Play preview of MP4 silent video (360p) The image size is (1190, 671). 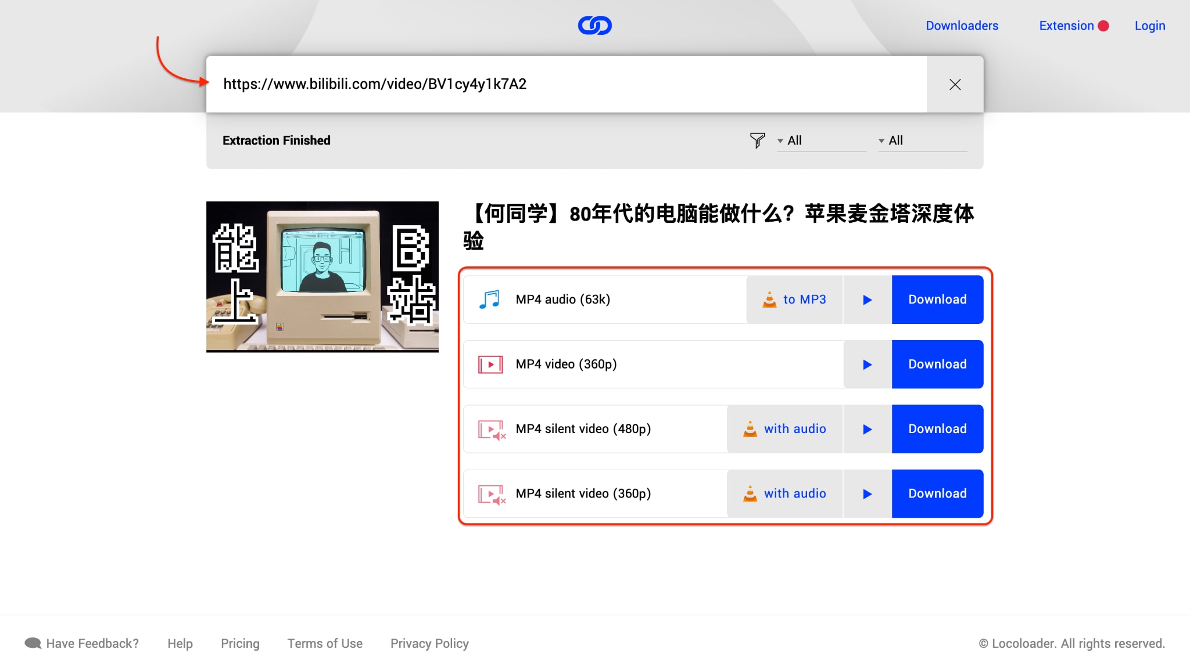[867, 494]
